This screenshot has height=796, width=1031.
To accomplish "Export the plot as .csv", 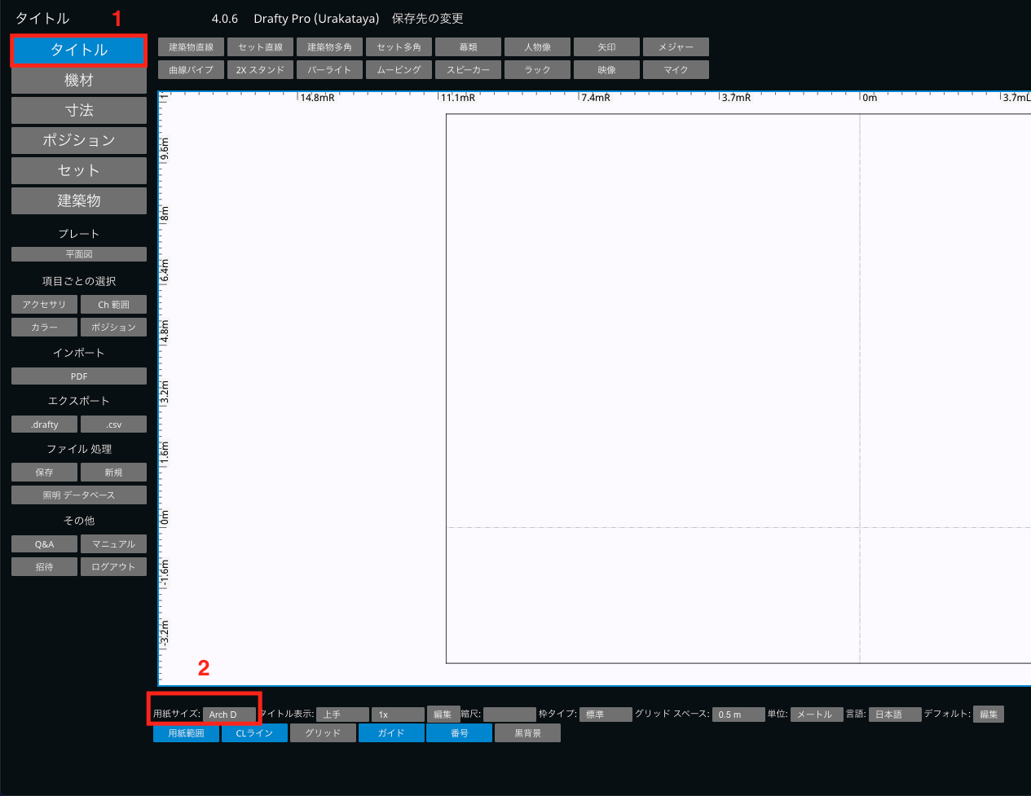I will tap(113, 424).
